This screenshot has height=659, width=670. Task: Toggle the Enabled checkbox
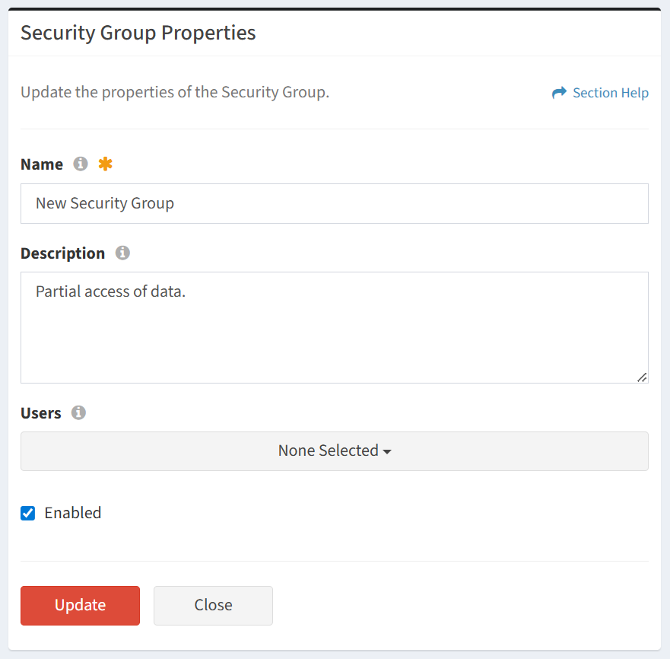[x=28, y=513]
